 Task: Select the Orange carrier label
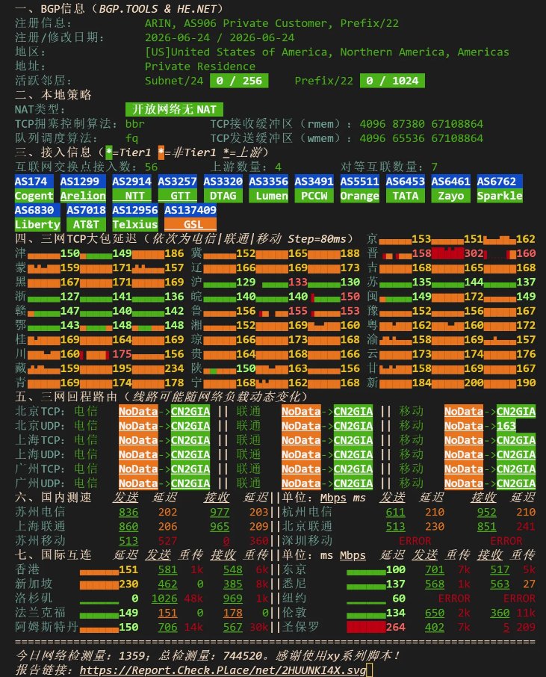coord(359,196)
